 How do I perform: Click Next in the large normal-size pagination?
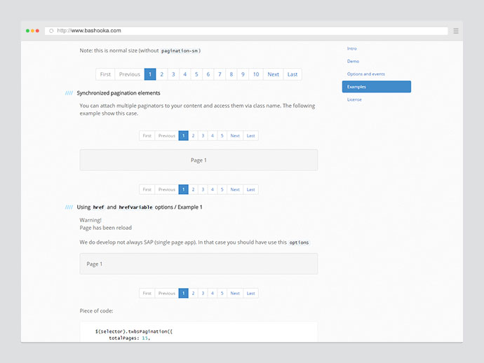tap(273, 74)
